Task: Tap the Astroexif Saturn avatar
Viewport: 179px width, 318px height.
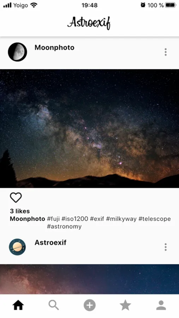Action: click(x=17, y=247)
